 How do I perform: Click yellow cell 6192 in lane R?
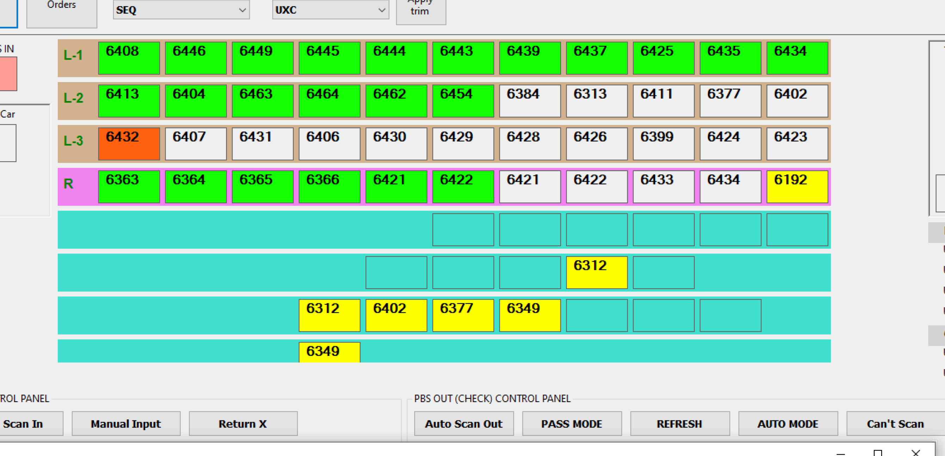[797, 187]
